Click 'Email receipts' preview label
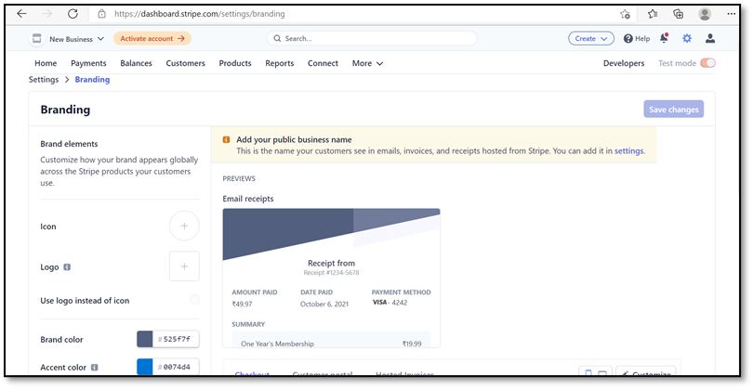Viewport: 753px width, 389px height. 248,199
